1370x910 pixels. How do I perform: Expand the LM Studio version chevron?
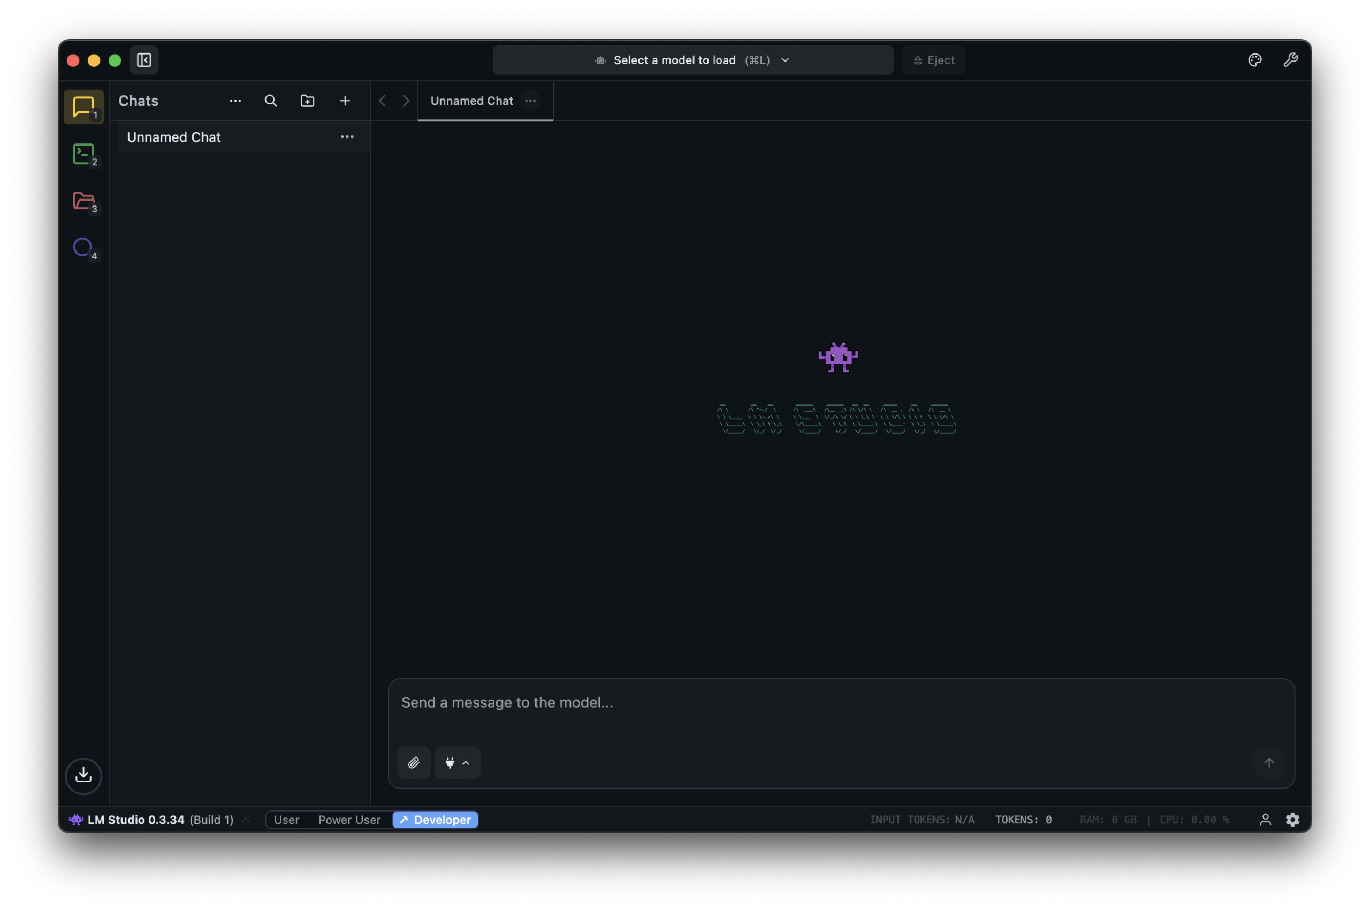point(246,820)
